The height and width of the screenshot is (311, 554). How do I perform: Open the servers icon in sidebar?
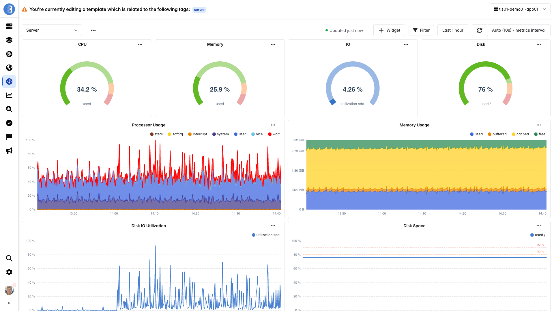point(9,26)
